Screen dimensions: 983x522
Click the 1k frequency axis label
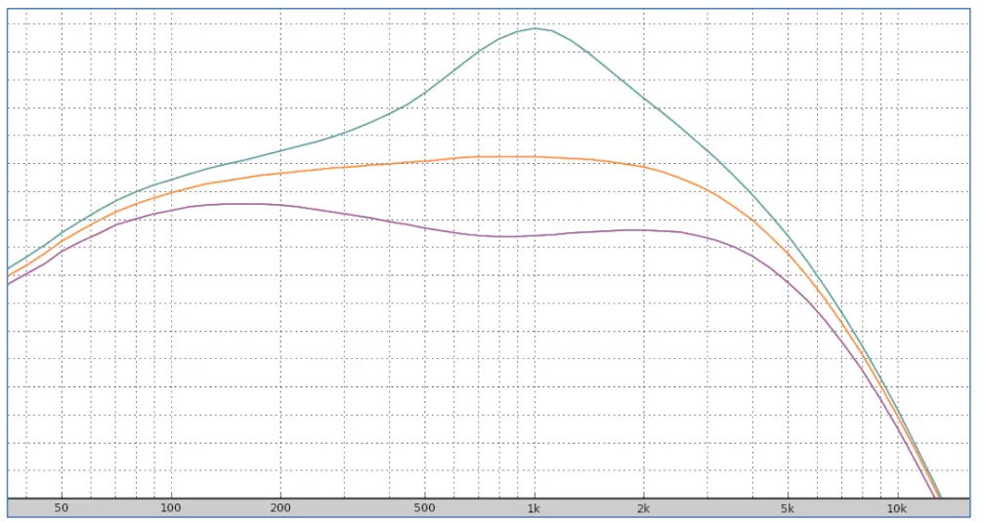click(534, 507)
